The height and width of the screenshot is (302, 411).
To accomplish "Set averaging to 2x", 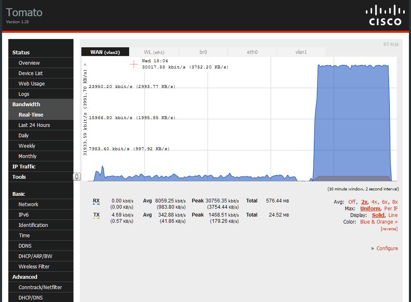I will point(365,202).
